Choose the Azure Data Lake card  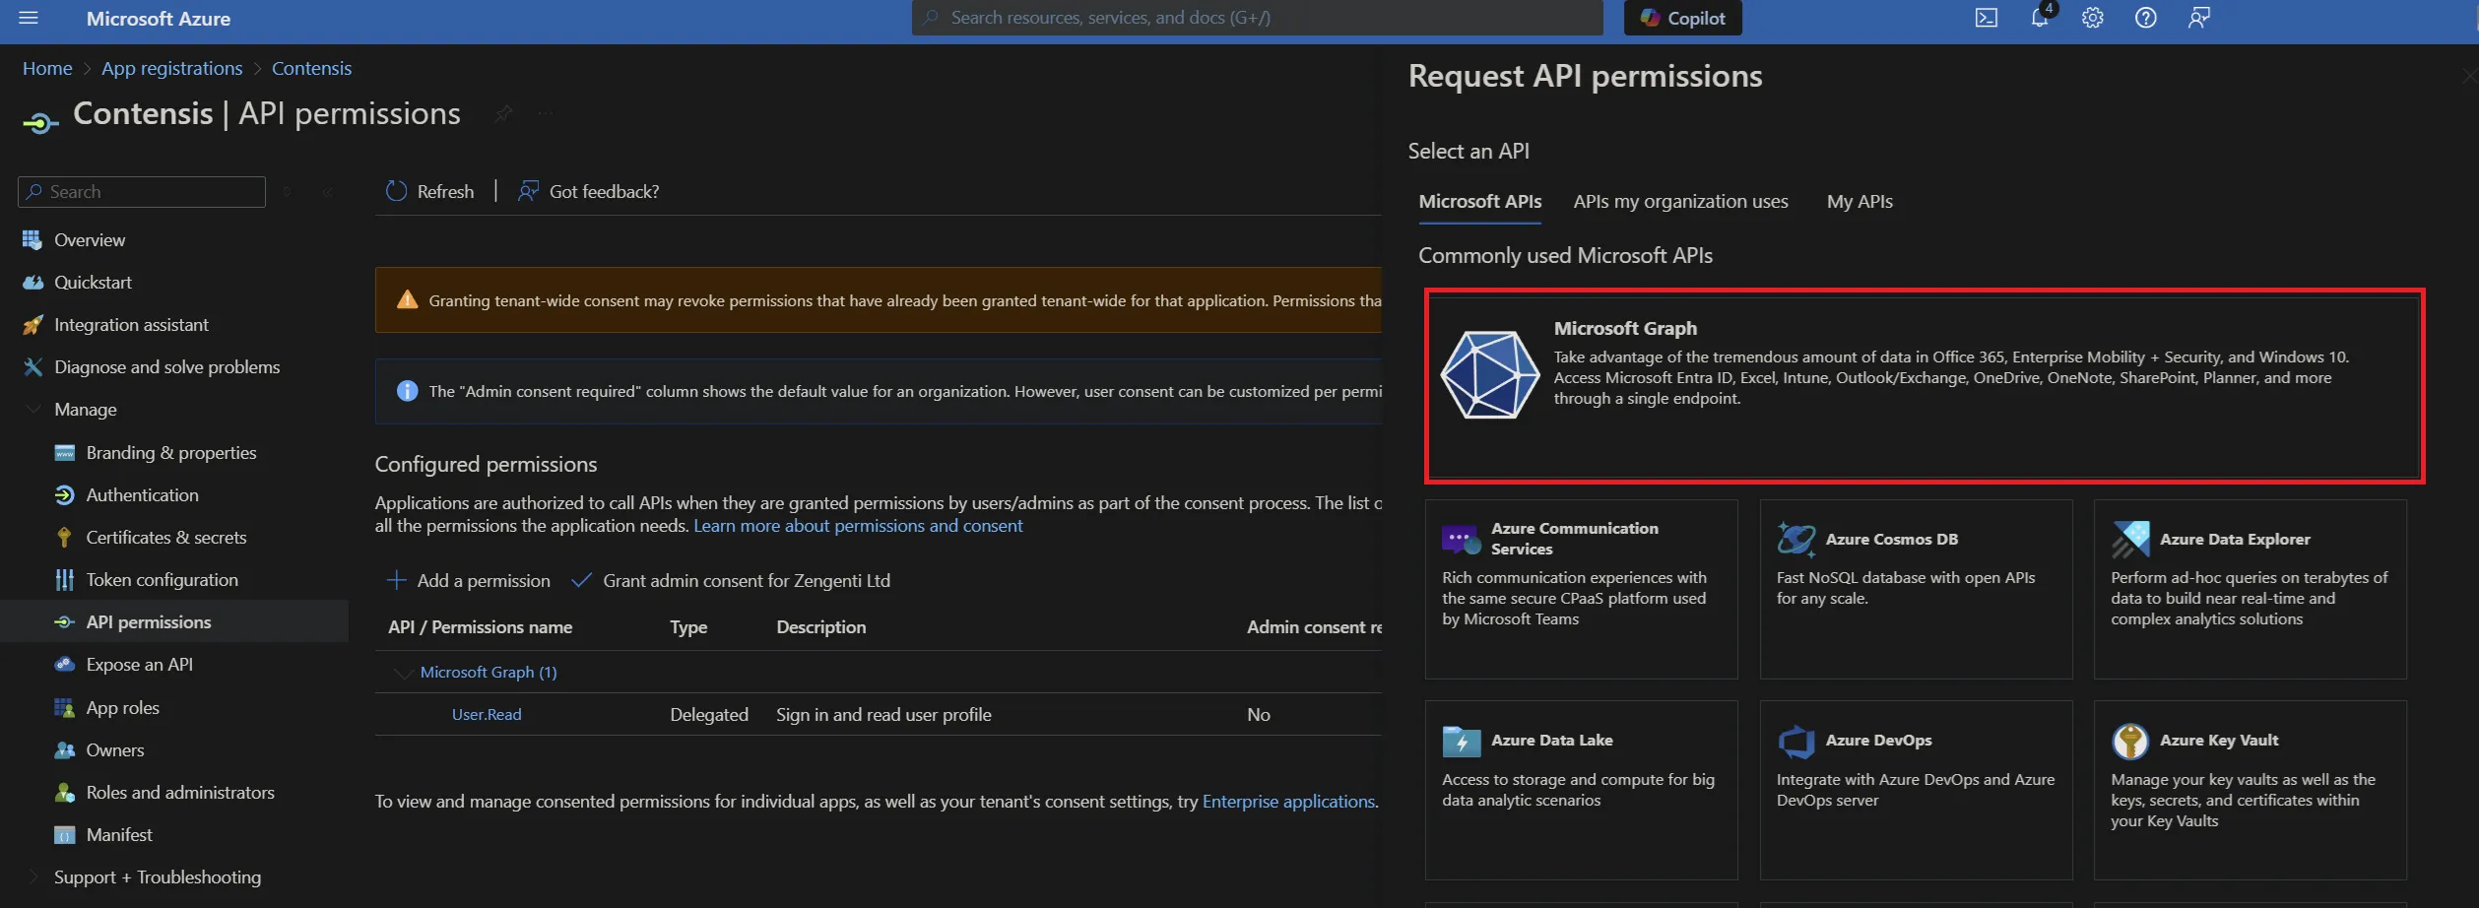1581,790
